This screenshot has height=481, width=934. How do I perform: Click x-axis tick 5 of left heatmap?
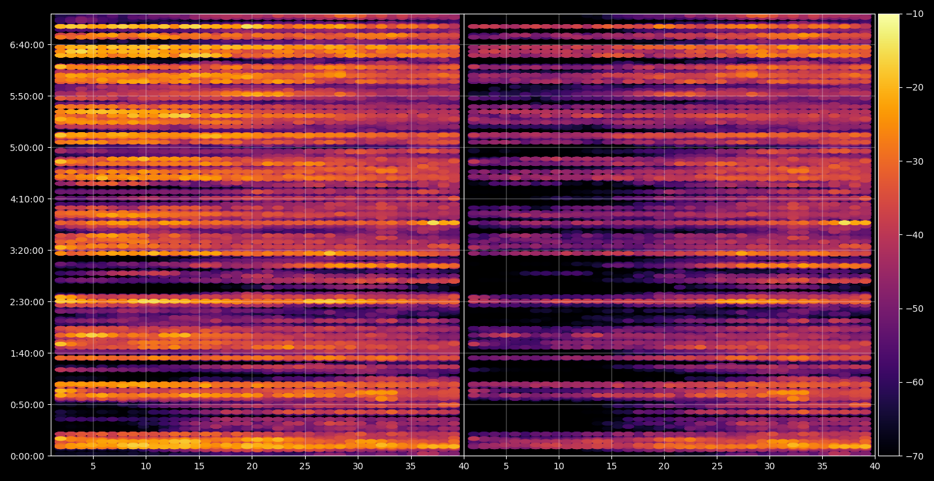click(x=93, y=466)
